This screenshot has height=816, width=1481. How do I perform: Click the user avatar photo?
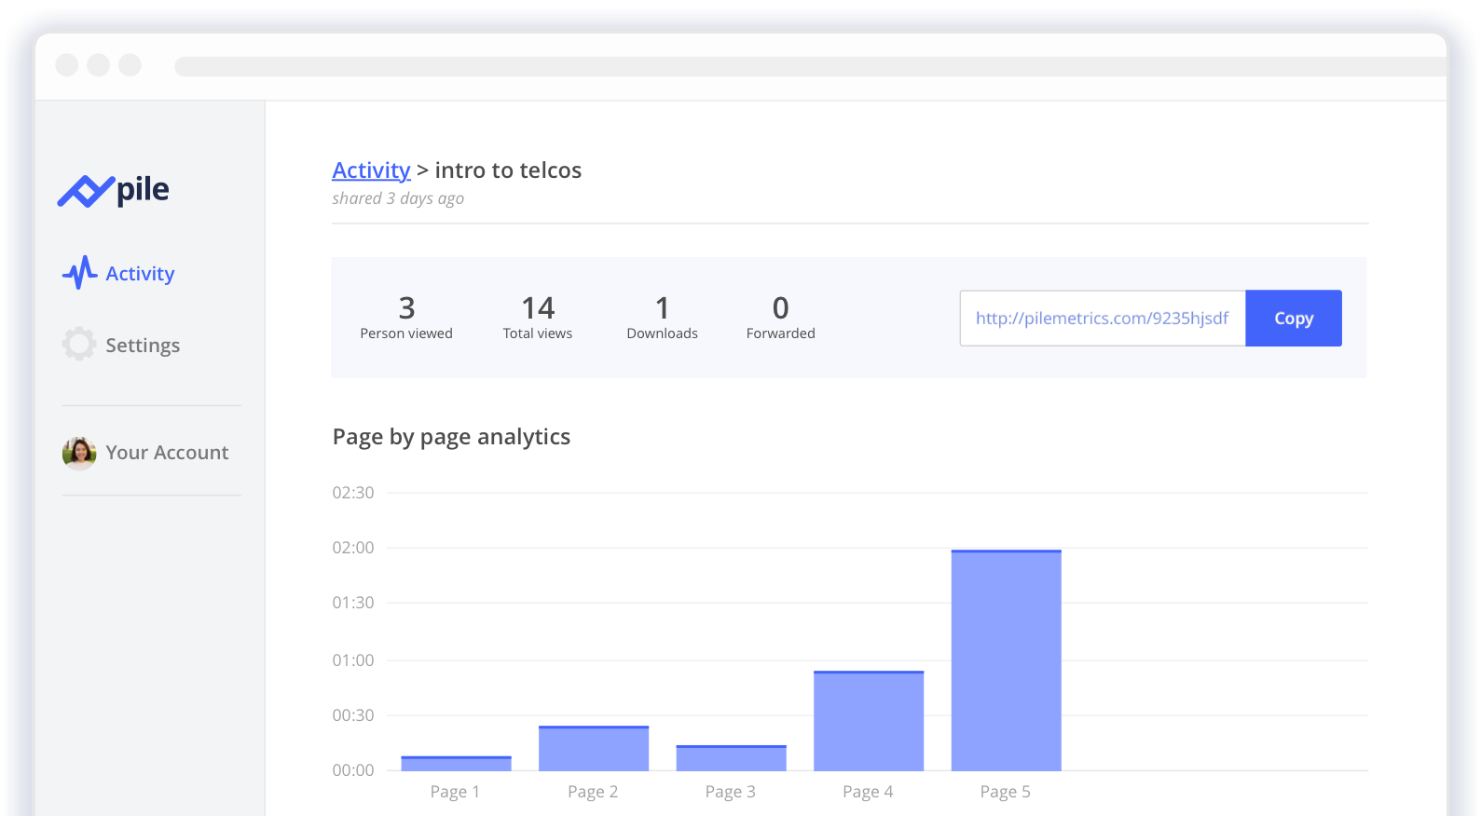click(x=79, y=453)
